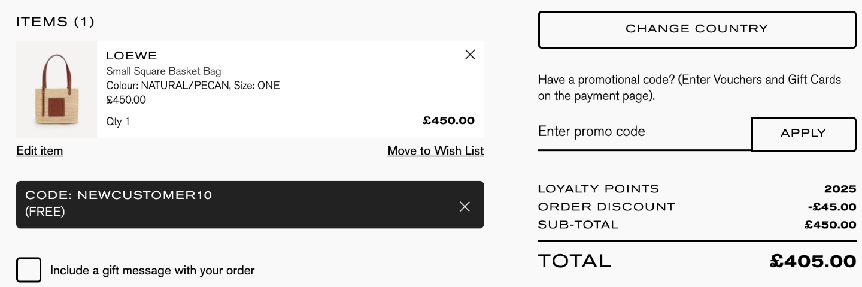862x287 pixels.
Task: Open the basket bag product thumbnail
Action: tap(56, 89)
